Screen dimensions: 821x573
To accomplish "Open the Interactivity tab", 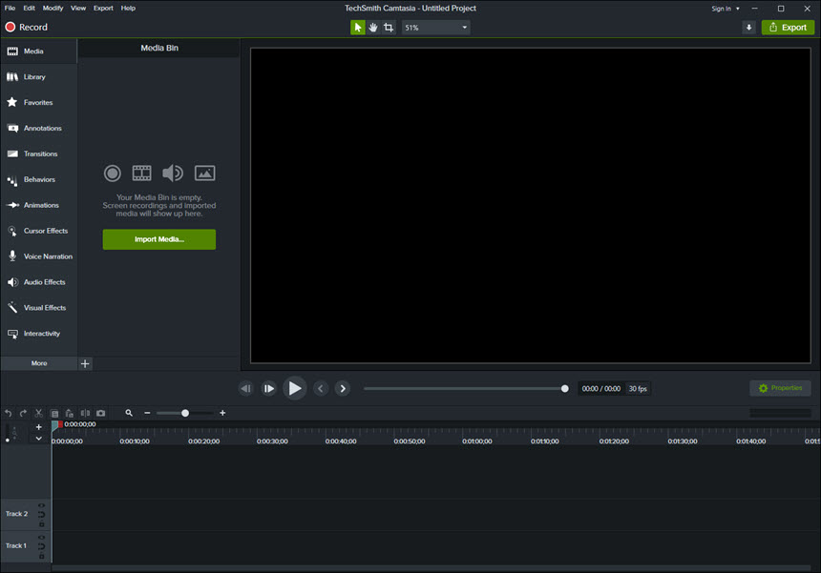I will pos(39,333).
